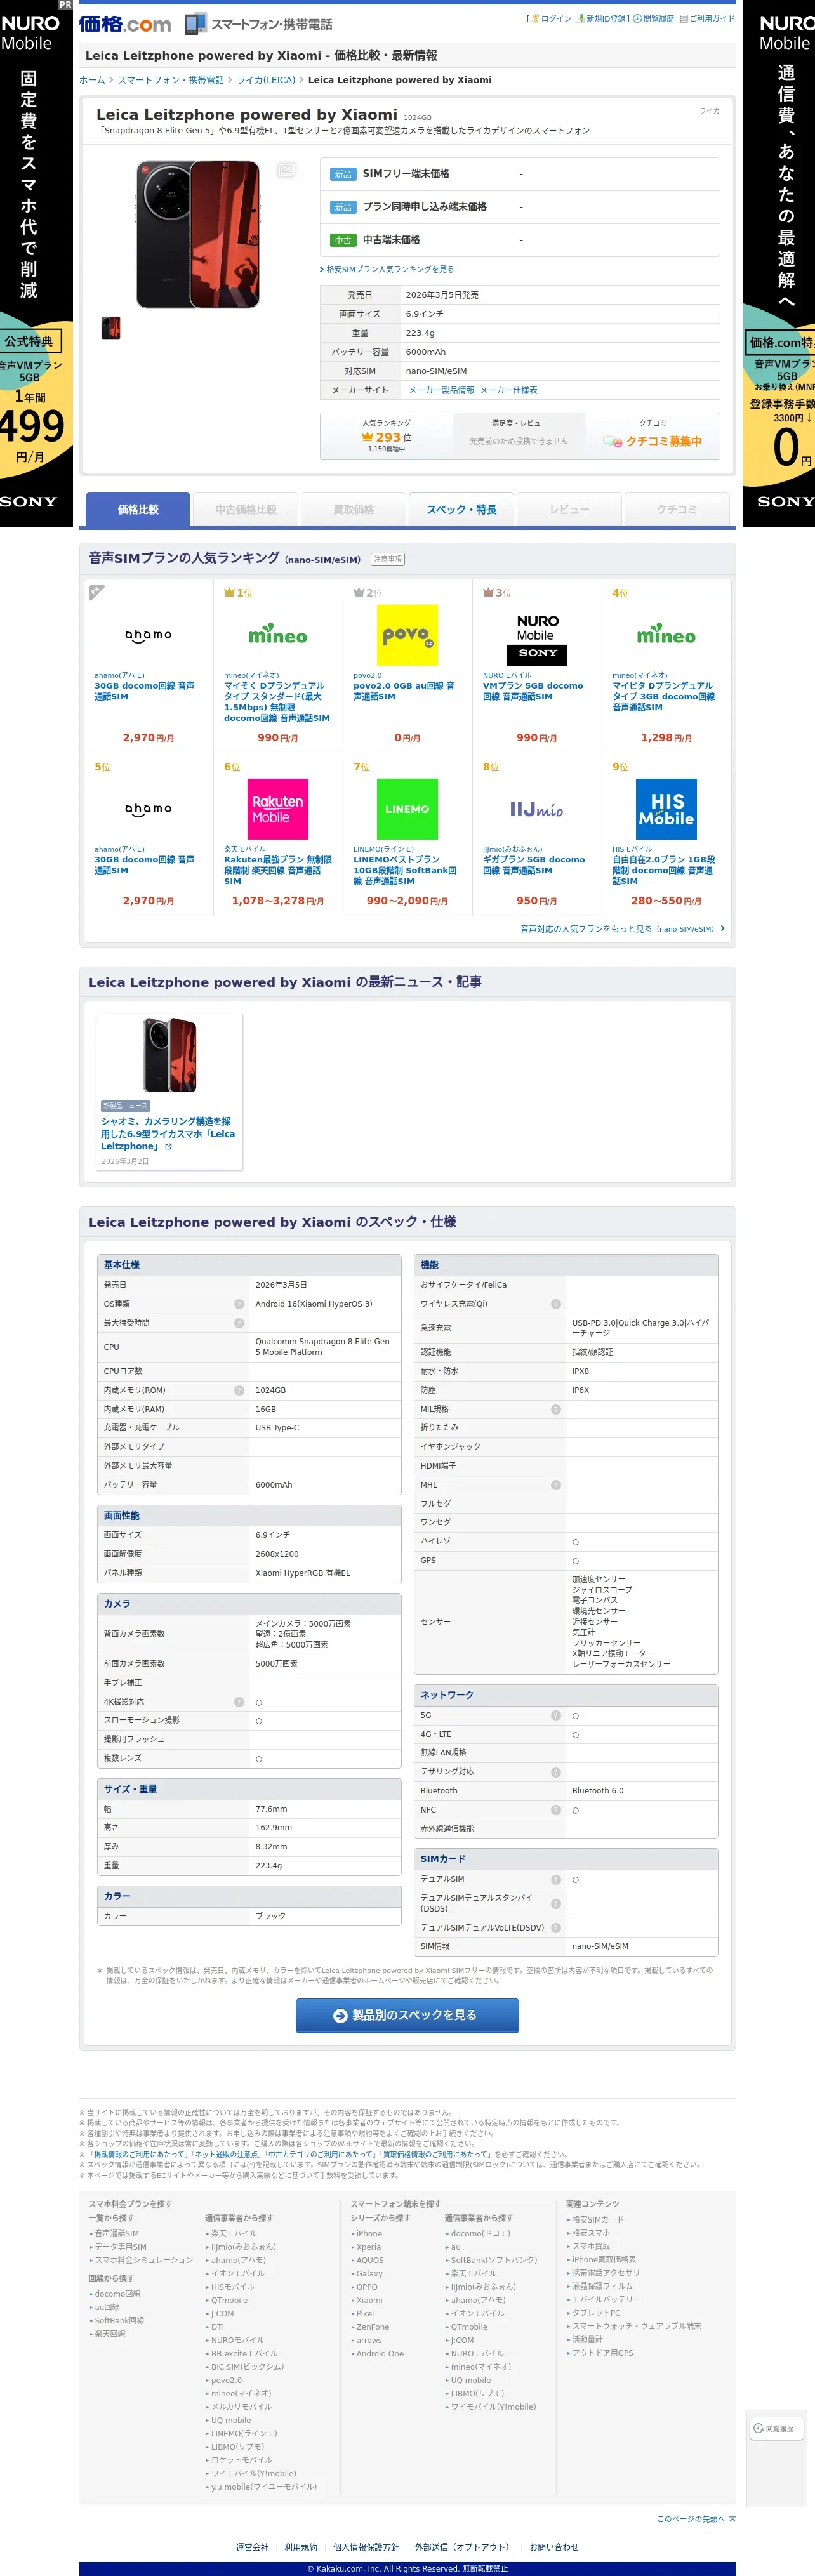This screenshot has width=815, height=2576.
Task: Open the enlarge image icon beside phone photo
Action: tap(286, 170)
